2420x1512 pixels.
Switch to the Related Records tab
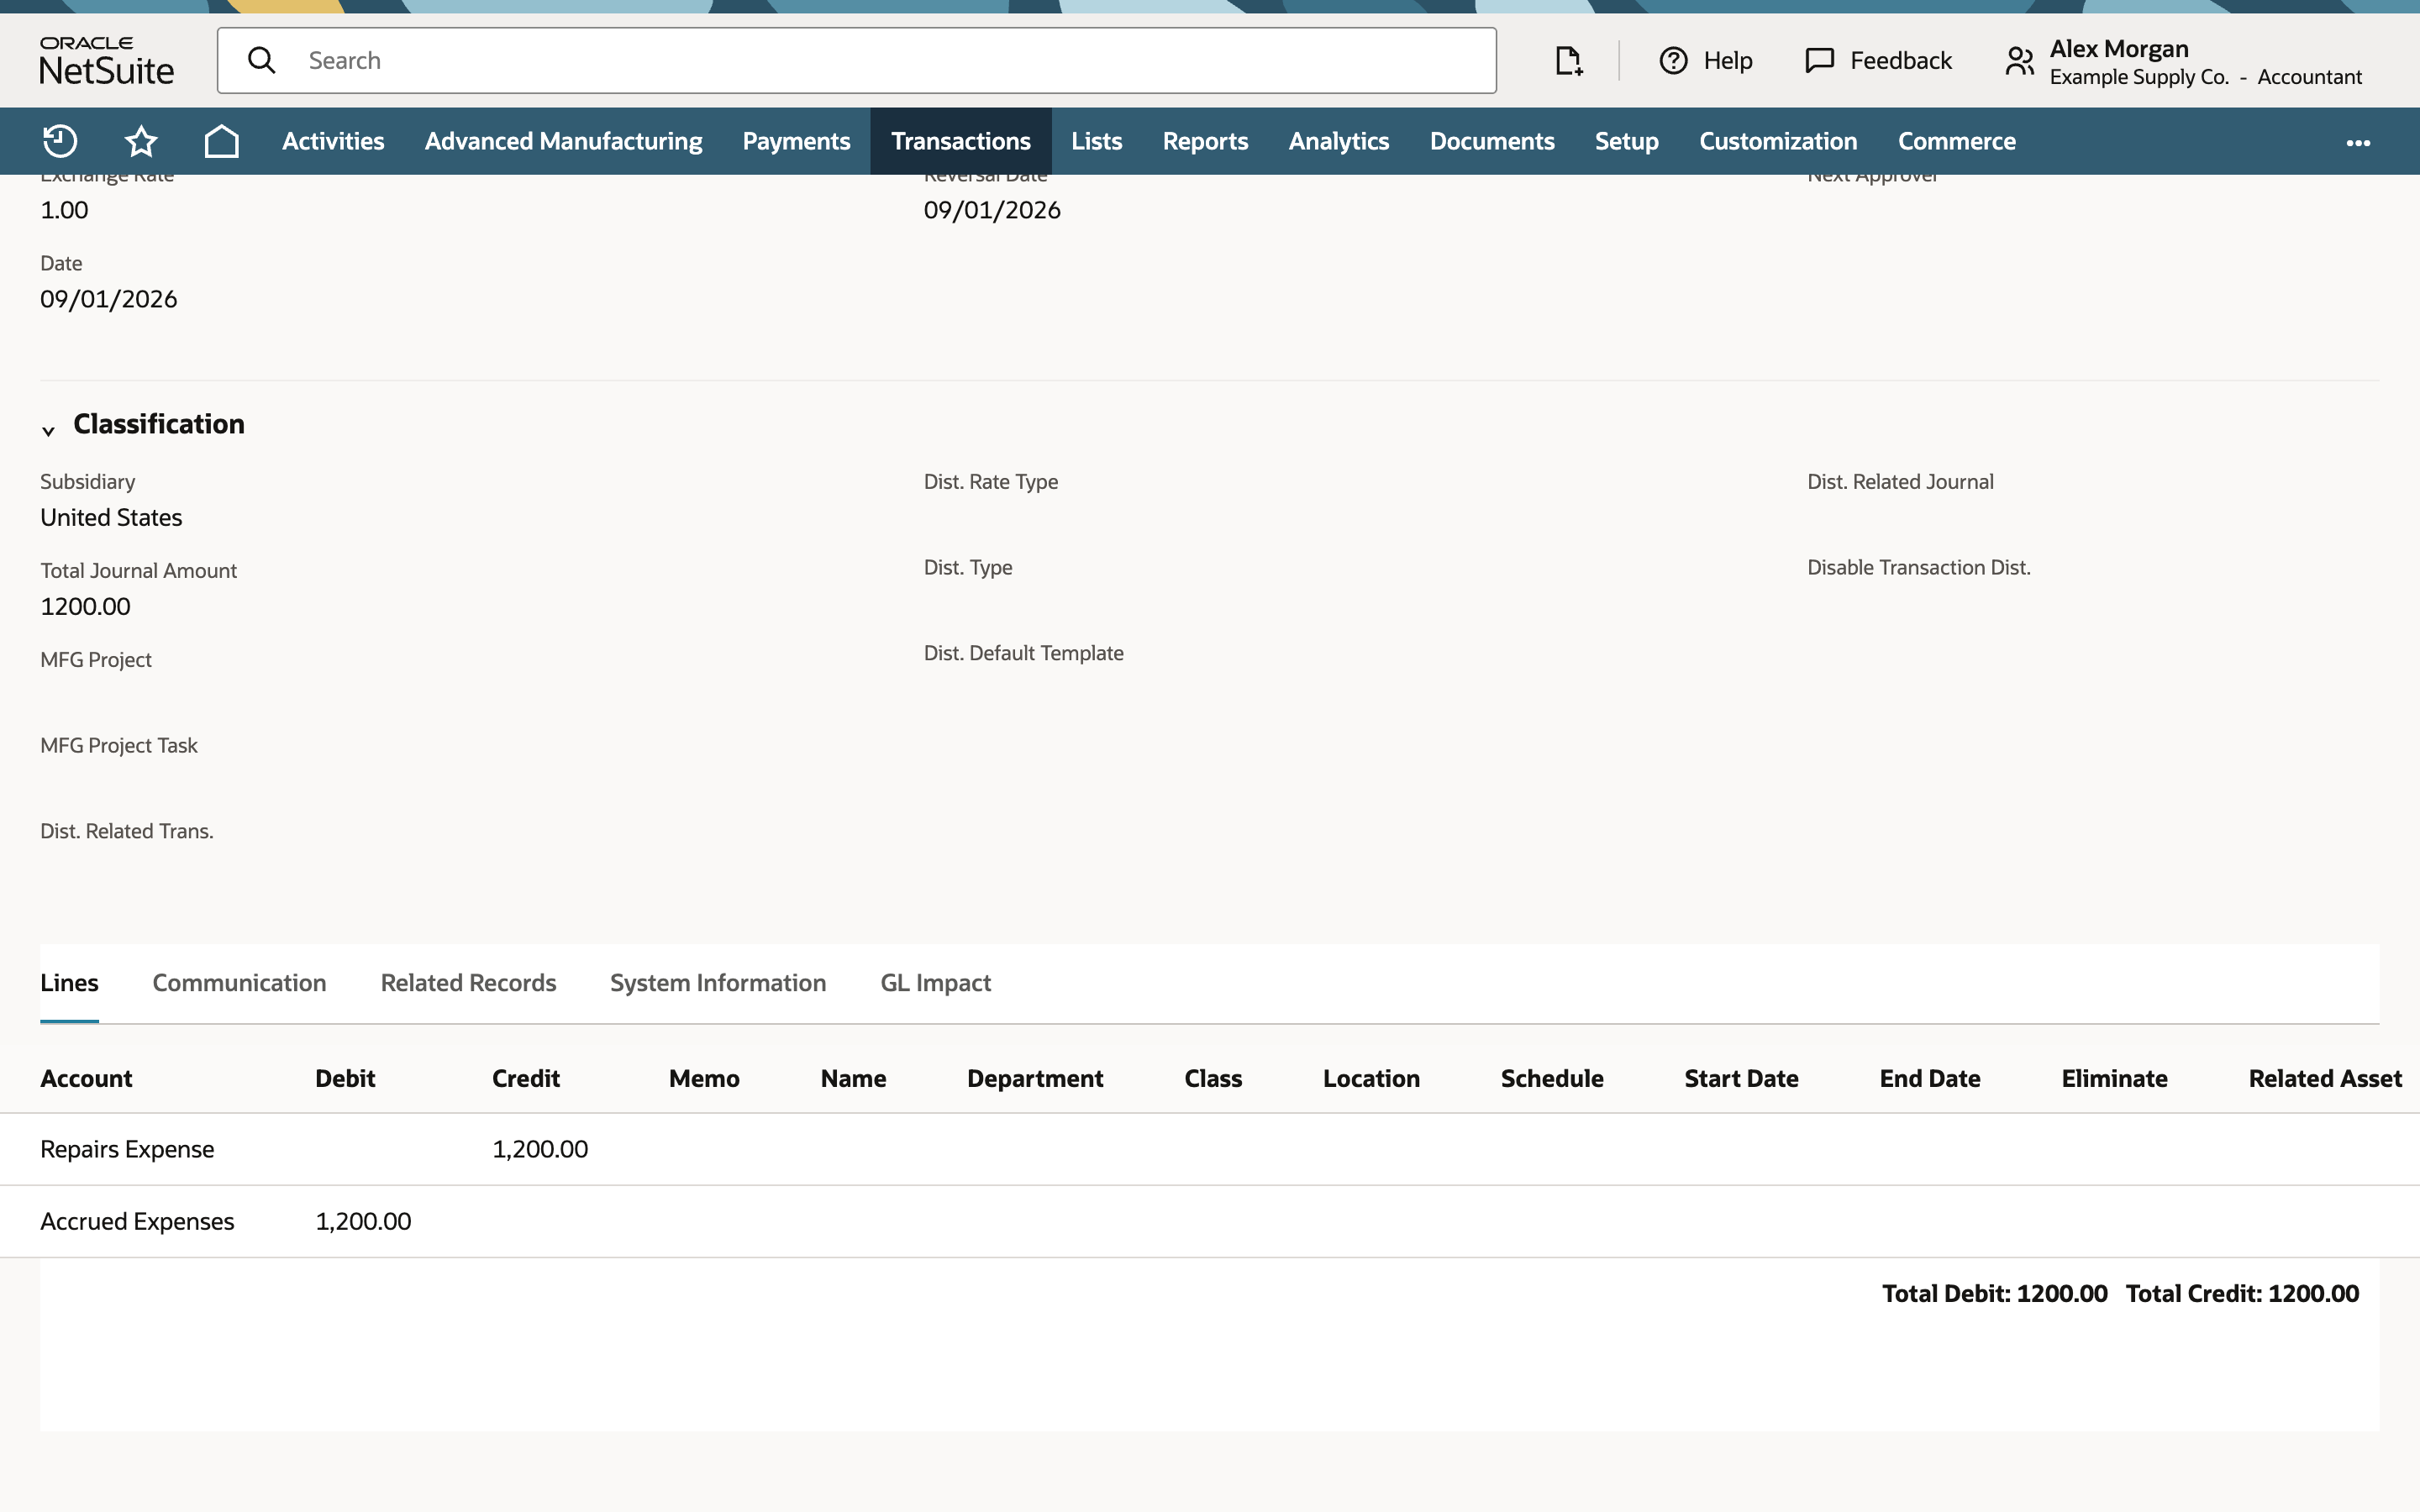(468, 983)
